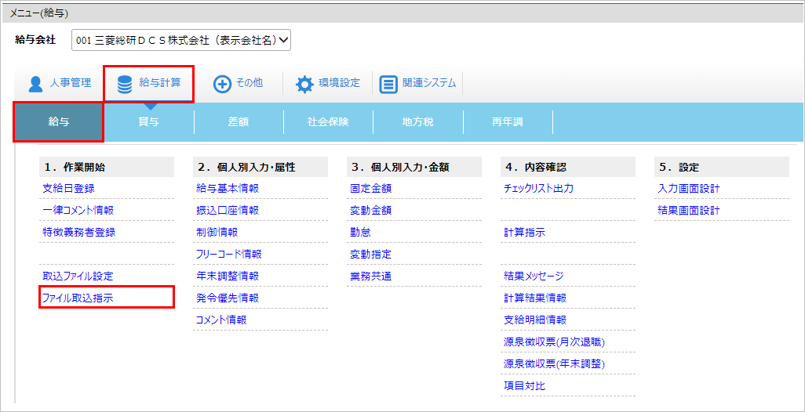Open the チェックリスト出力 link
This screenshot has width=805, height=412.
538,189
